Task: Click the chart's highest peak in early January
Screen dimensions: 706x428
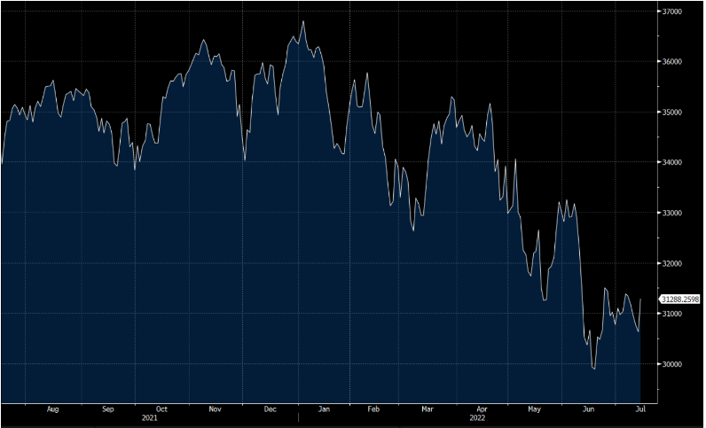Action: (302, 21)
